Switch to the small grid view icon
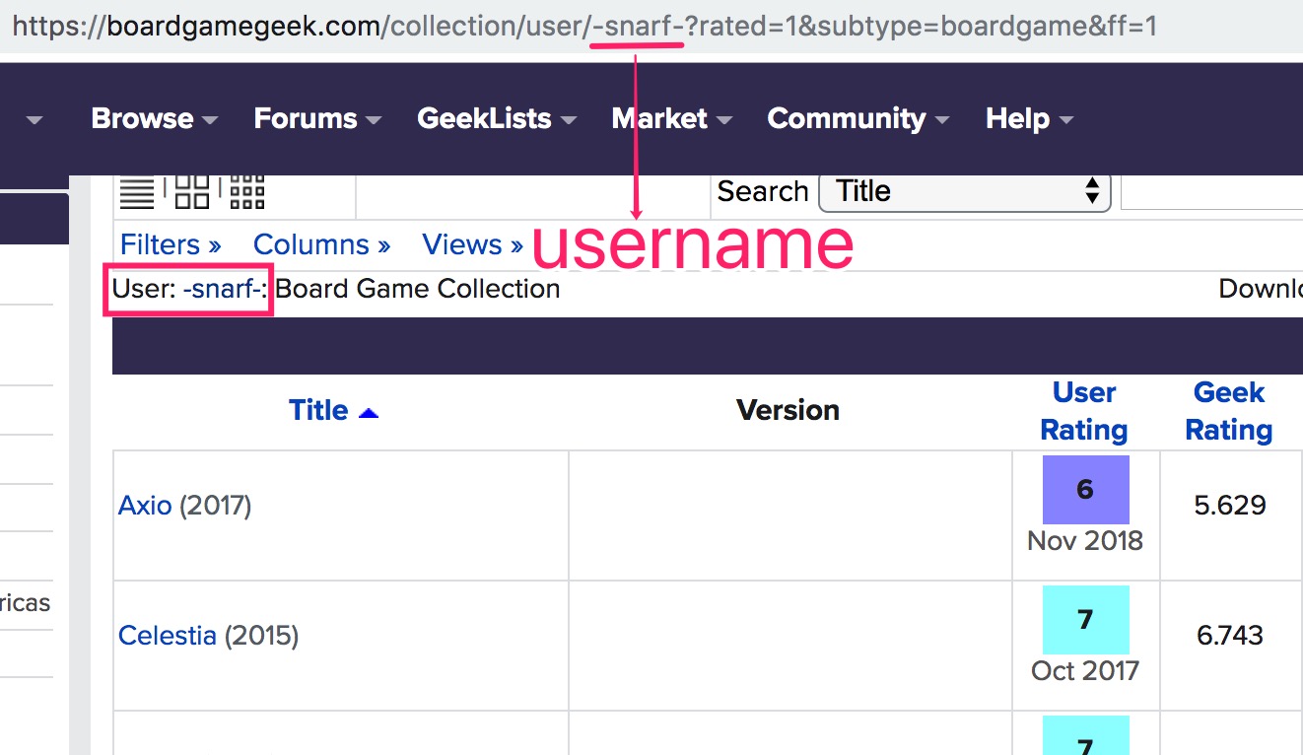The width and height of the screenshot is (1303, 755). click(x=247, y=192)
